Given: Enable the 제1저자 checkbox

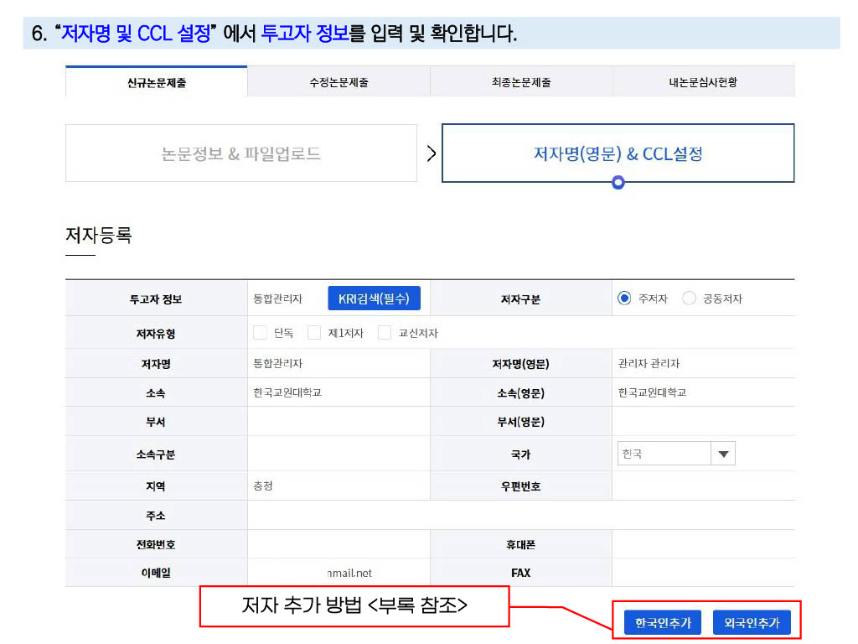Looking at the screenshot, I should [x=314, y=333].
